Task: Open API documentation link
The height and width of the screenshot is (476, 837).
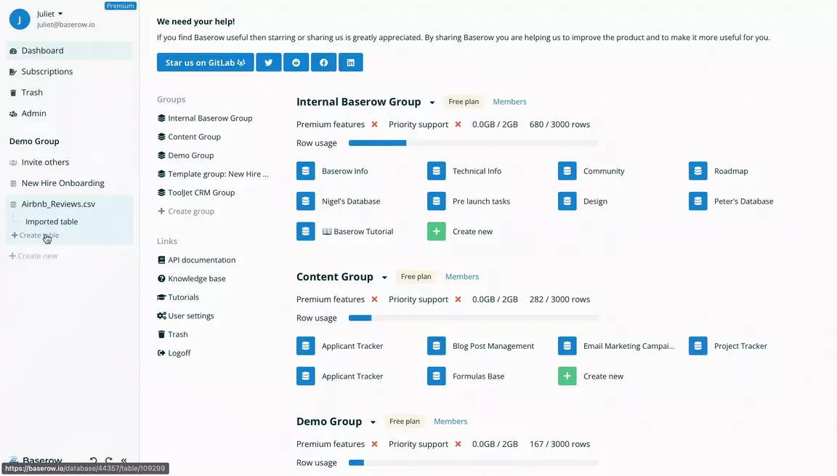Action: 201,260
